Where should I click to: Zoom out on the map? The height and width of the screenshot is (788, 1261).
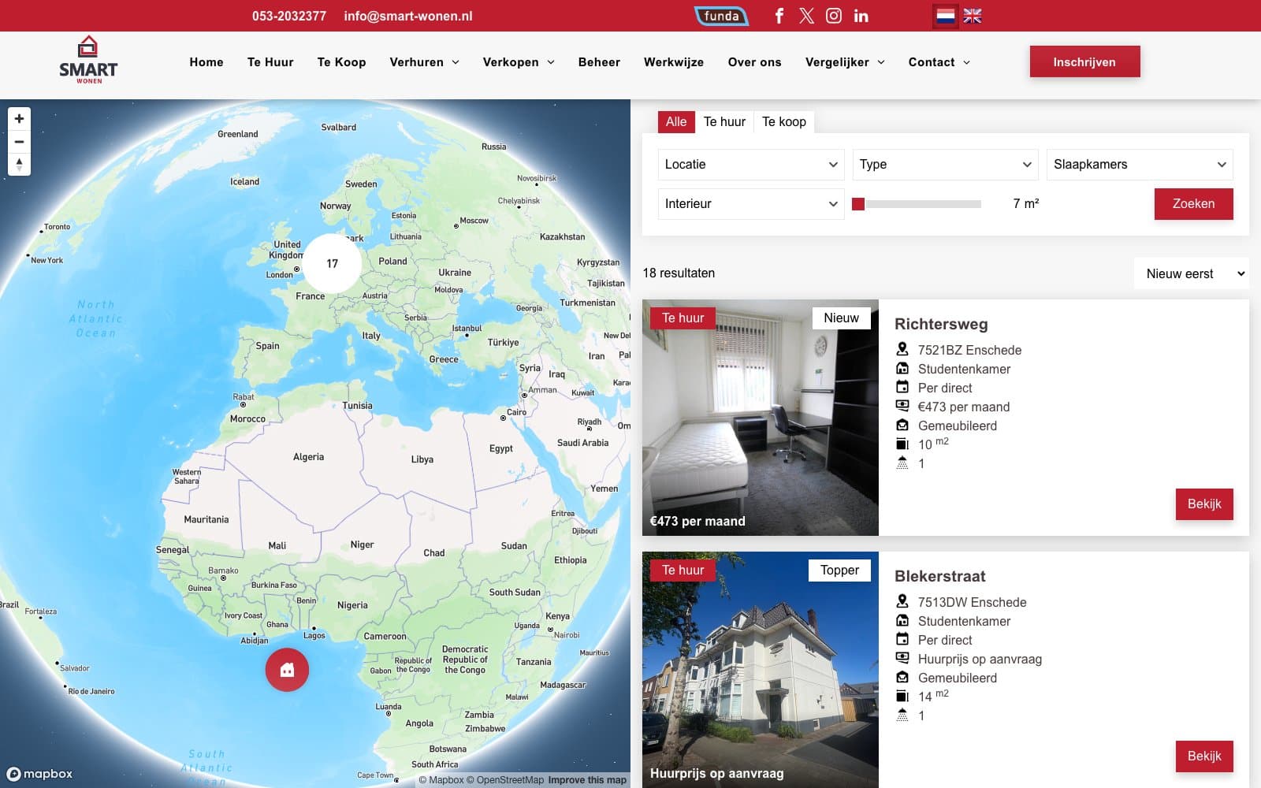pos(19,142)
